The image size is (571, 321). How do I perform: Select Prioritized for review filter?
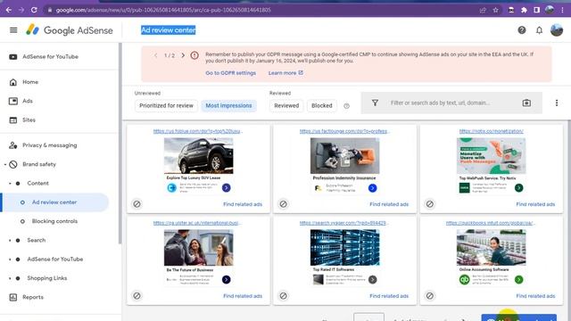tap(166, 105)
